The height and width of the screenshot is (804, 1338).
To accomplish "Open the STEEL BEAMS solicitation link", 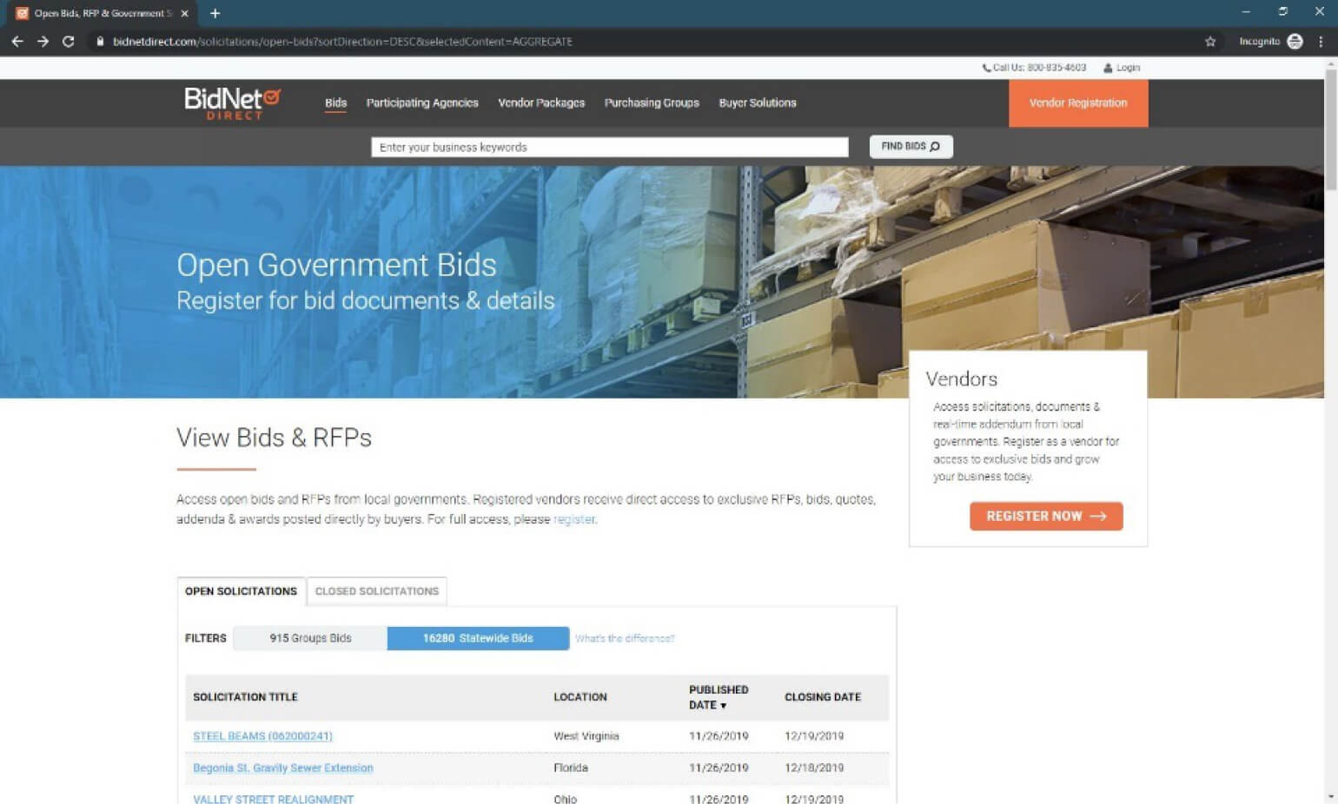I will (262, 736).
